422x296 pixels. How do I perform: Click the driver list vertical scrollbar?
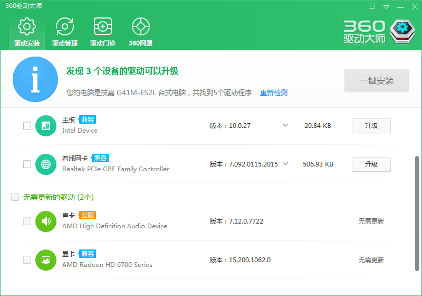tap(417, 213)
